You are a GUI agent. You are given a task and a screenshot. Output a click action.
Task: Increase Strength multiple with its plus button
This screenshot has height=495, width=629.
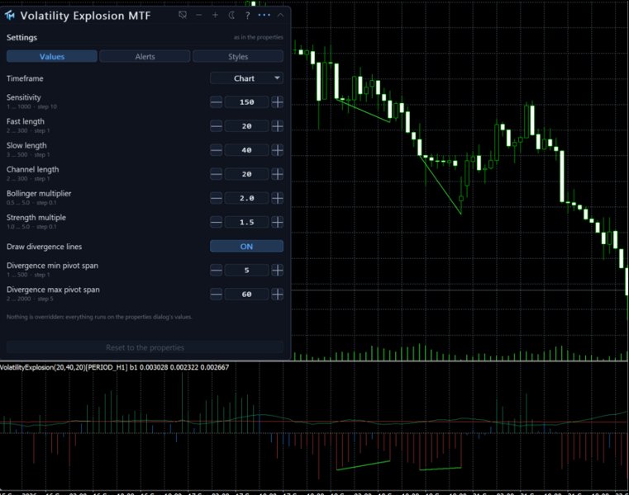[277, 222]
